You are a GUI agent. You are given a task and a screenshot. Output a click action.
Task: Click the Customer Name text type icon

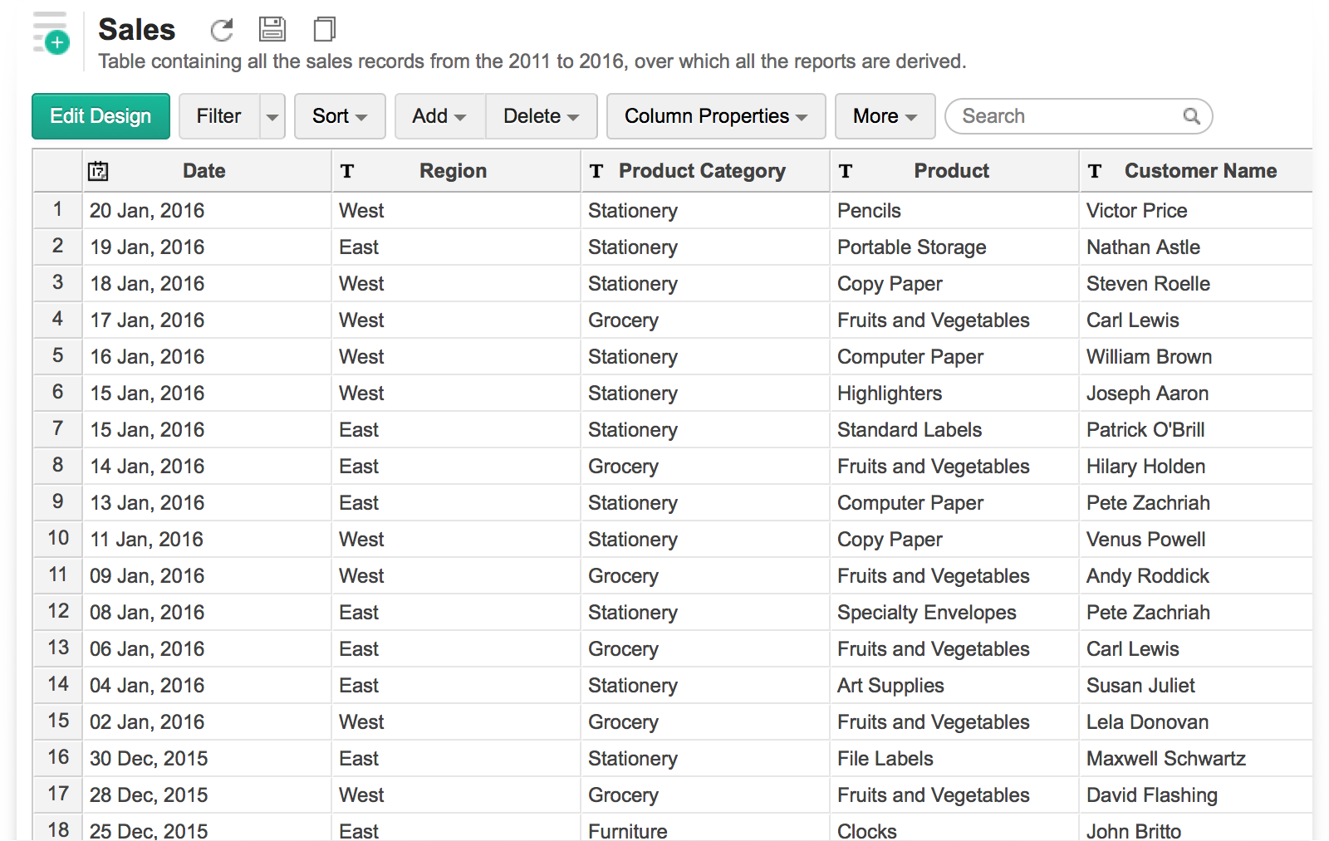(1095, 171)
